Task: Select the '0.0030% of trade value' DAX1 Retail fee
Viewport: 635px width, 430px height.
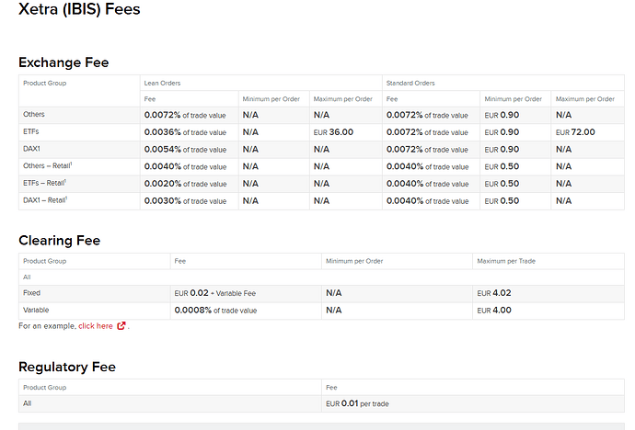Action: point(185,201)
